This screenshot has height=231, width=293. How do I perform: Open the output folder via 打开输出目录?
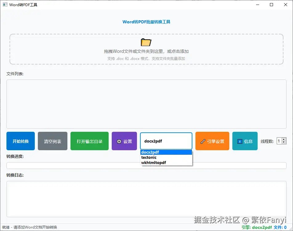click(89, 141)
